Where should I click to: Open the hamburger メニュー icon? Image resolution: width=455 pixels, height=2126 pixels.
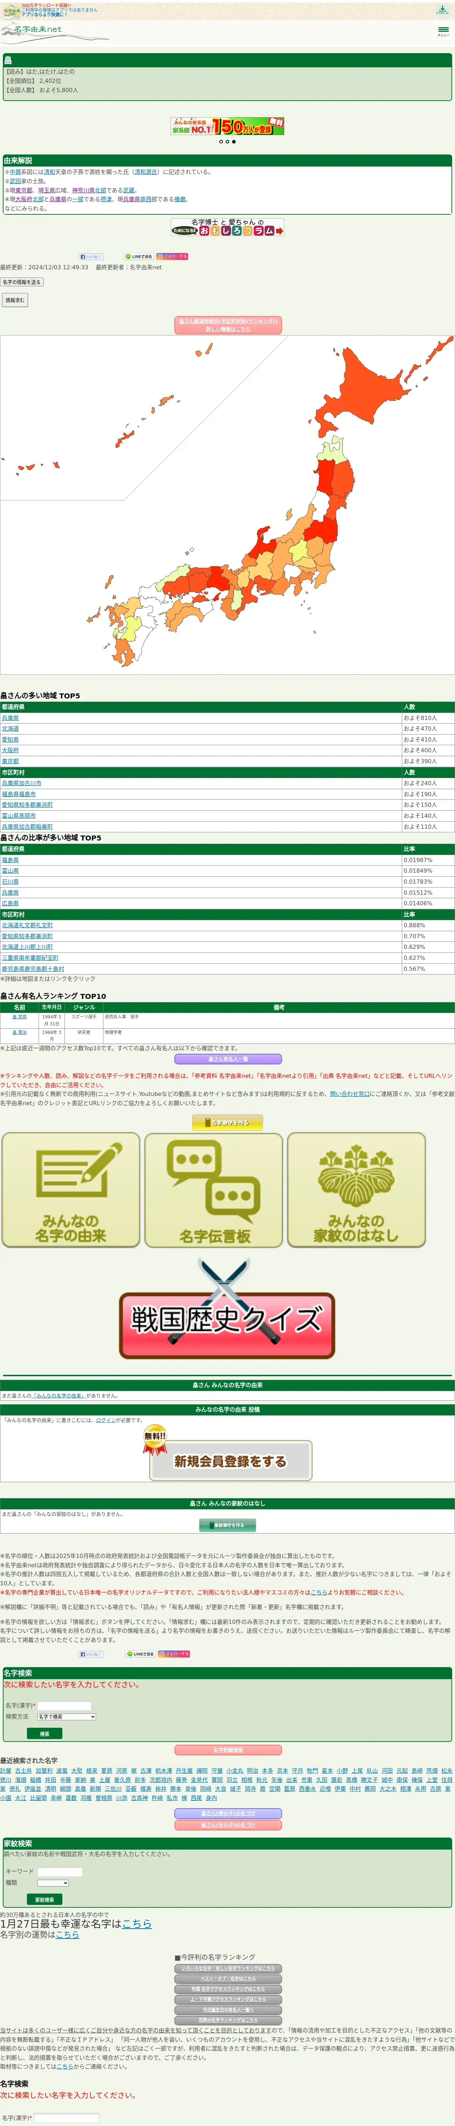[443, 32]
